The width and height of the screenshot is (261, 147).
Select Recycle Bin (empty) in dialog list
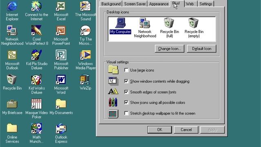(x=194, y=28)
